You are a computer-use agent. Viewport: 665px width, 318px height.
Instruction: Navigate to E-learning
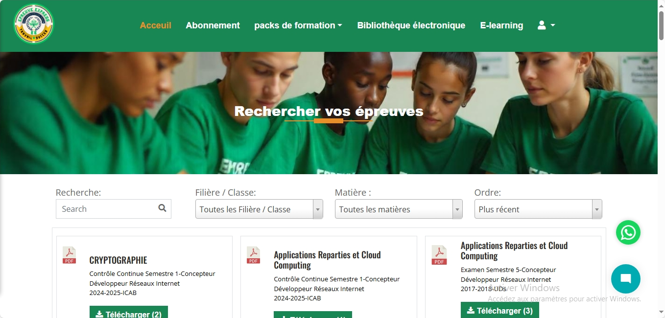tap(501, 25)
